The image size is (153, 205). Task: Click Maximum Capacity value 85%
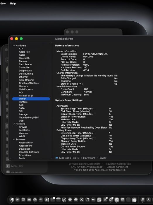pyautogui.click(x=86, y=95)
